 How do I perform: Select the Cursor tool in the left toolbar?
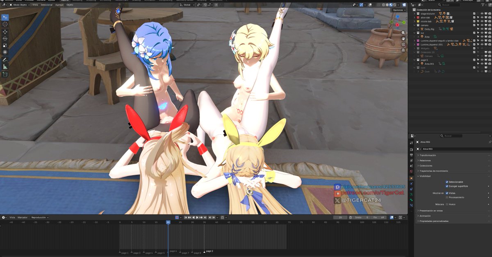[x=5, y=24]
